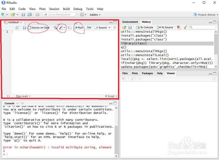Viewport: 219px width, 160px height.
Task: Click the Open File folder icon
Action: click(x=13, y=14)
